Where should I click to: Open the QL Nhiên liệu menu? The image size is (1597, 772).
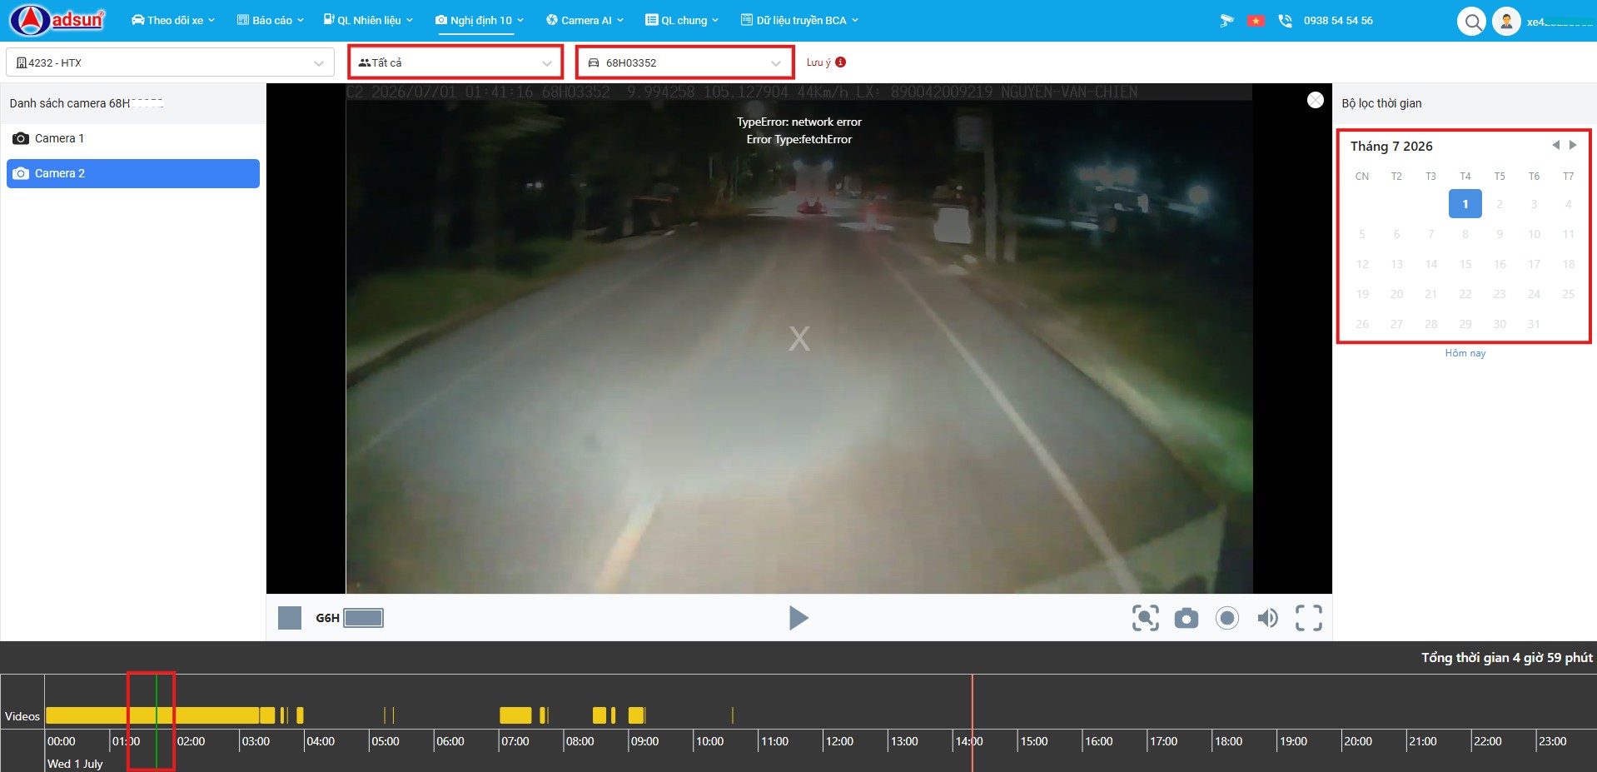(x=368, y=20)
